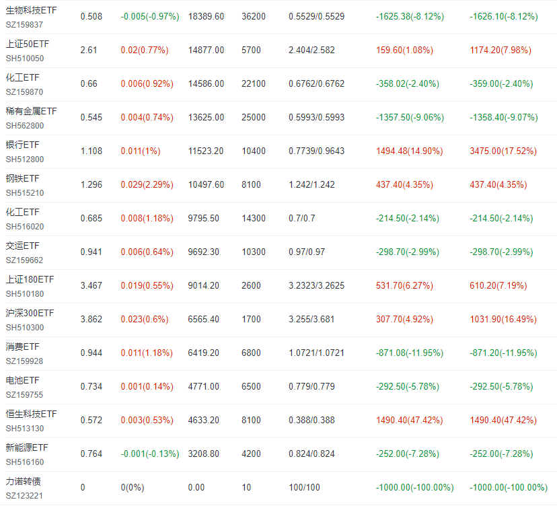
Task: Click cumulative profit 1174.20(7.98%)
Action: point(500,50)
